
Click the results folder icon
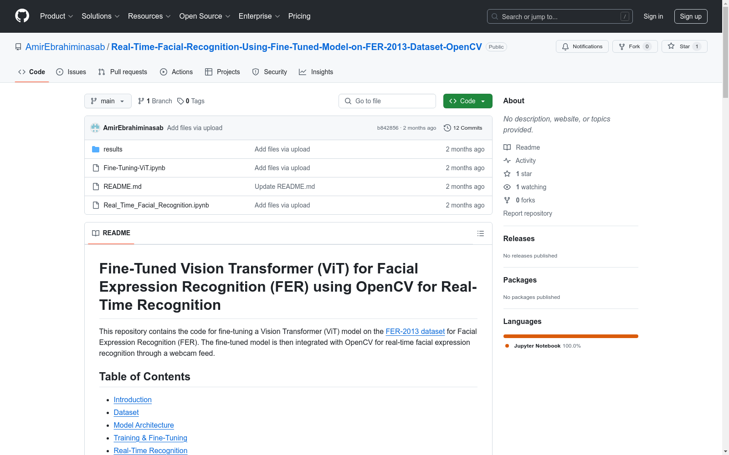pos(96,149)
